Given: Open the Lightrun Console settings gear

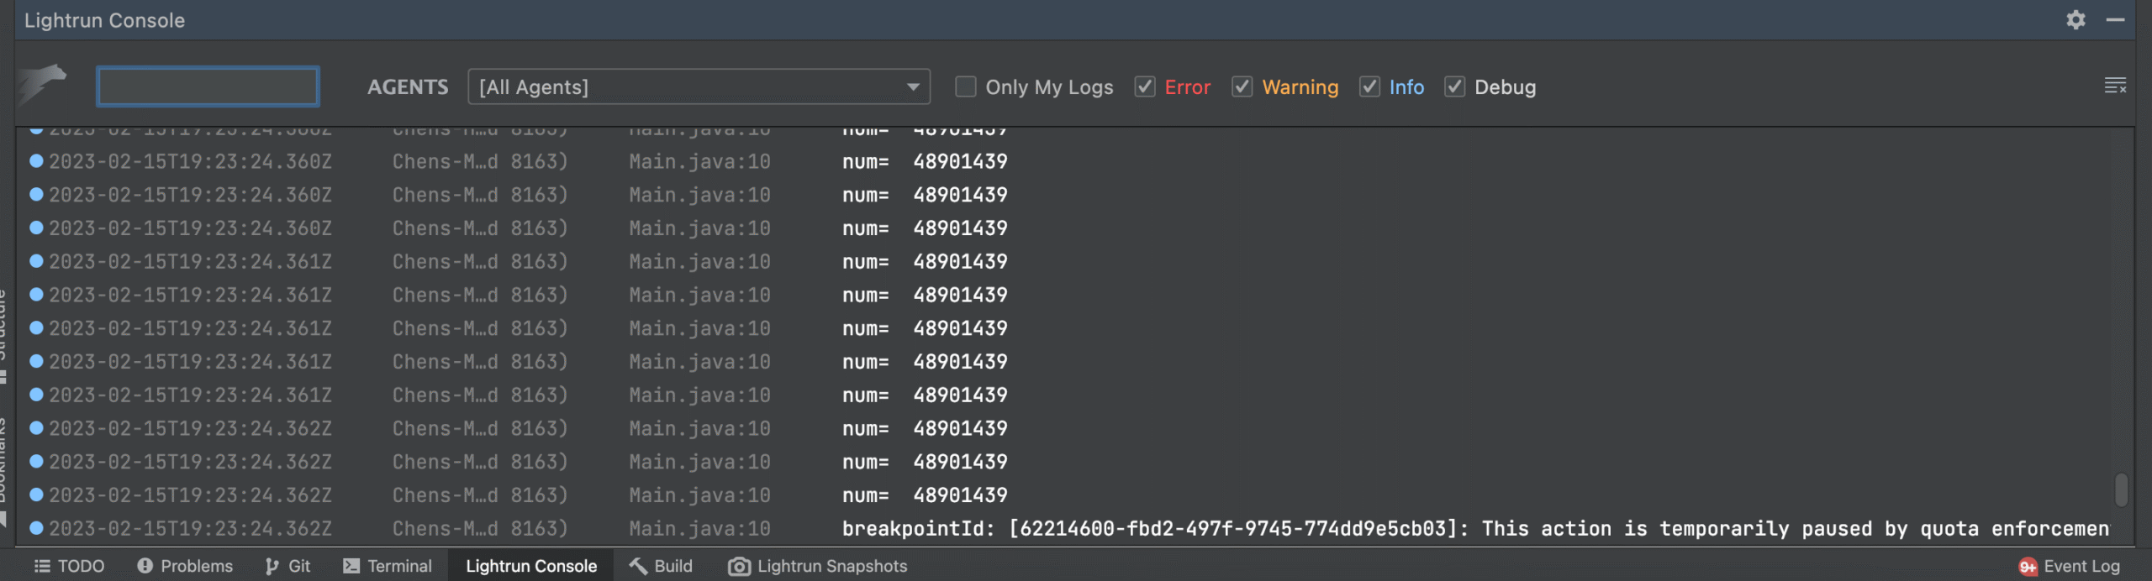Looking at the screenshot, I should [2076, 20].
